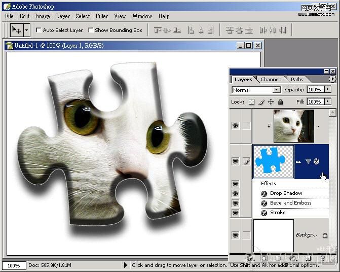Click Distribute Horizontal Centers icon
The image size is (340, 272).
(x=273, y=30)
